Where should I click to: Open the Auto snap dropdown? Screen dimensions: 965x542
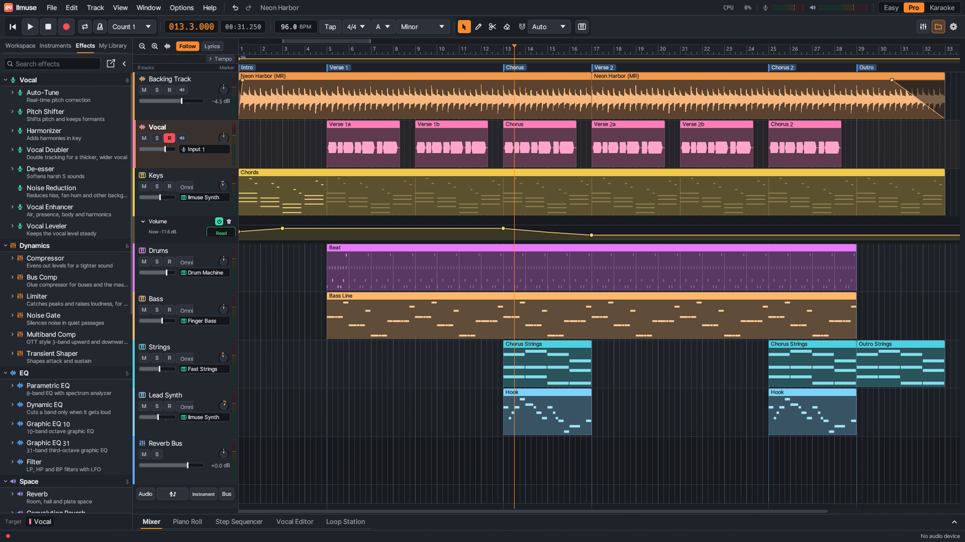549,26
